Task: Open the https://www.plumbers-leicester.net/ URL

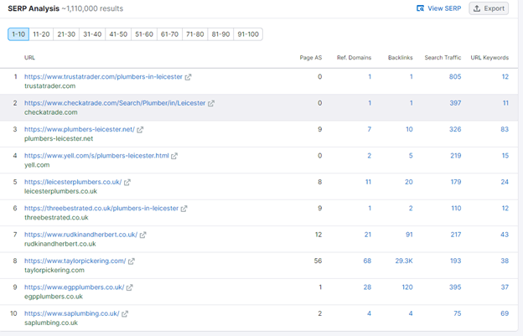Action: tap(80, 129)
